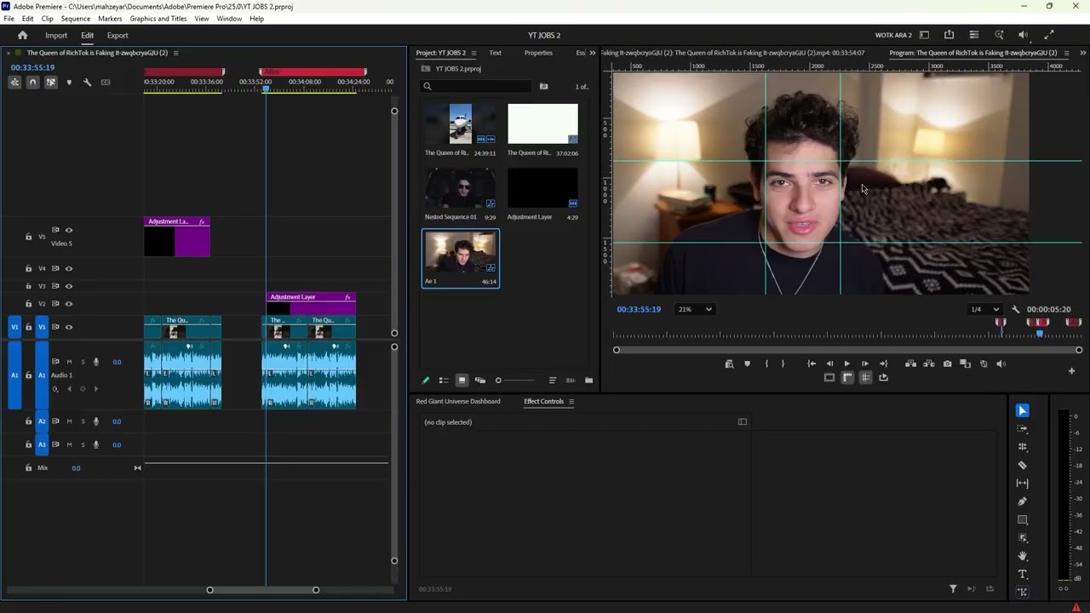Image resolution: width=1090 pixels, height=613 pixels.
Task: Click Export Frame camera icon in Program monitor
Action: point(947,364)
